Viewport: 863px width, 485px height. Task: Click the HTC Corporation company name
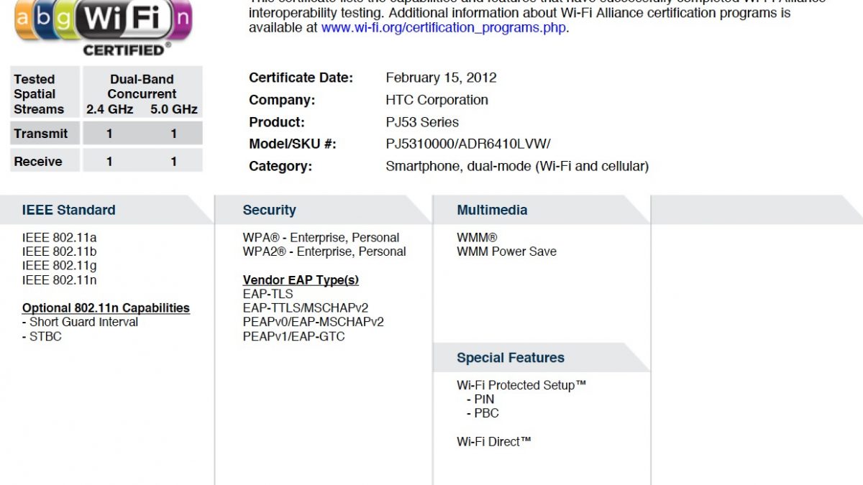pos(437,100)
